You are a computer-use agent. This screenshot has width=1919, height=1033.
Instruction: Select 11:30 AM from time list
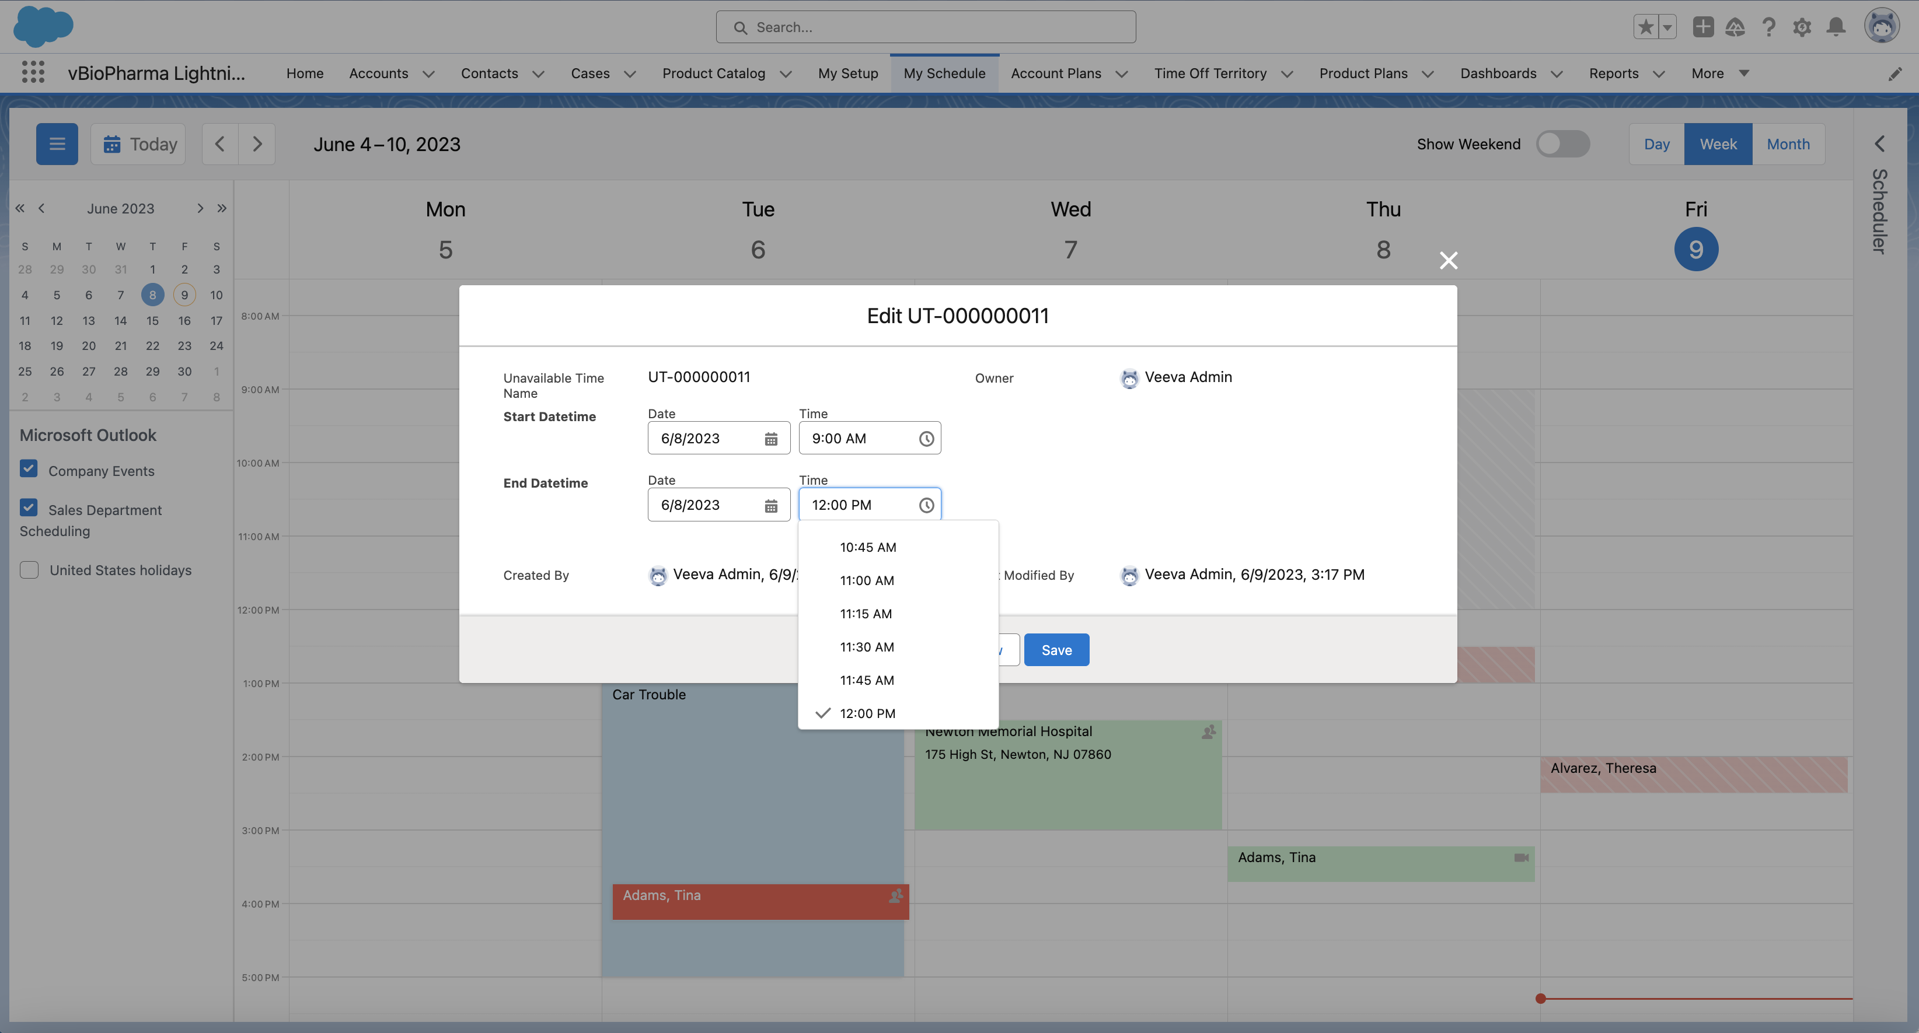(x=866, y=646)
